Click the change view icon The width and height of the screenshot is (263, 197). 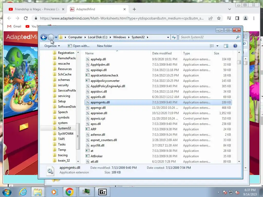click(212, 46)
